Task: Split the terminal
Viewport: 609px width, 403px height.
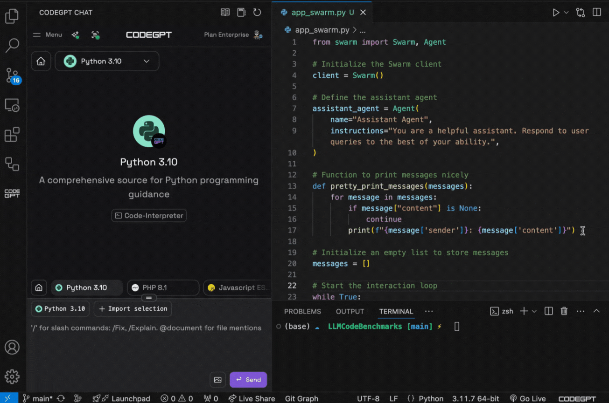Action: tap(549, 311)
